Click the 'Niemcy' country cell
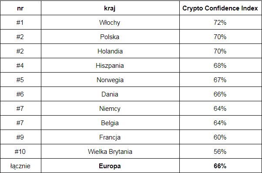This screenshot has width=262, height=173. click(x=110, y=109)
